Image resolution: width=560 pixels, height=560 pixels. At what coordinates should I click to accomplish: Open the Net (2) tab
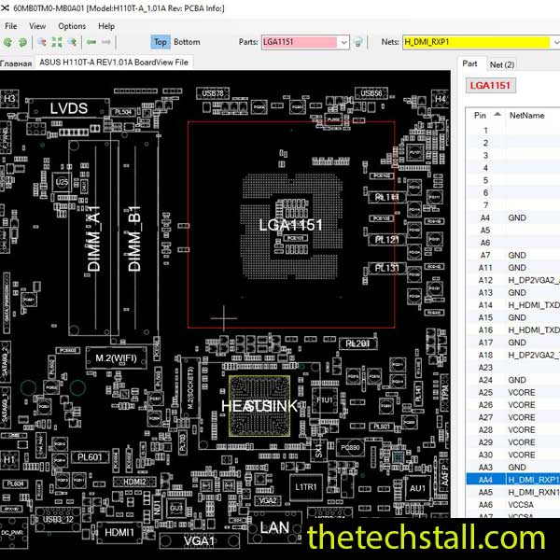point(502,64)
